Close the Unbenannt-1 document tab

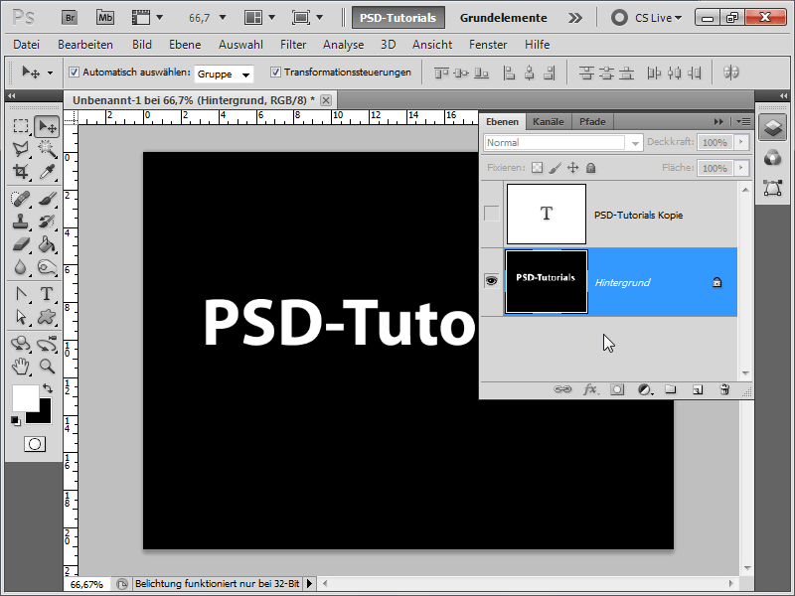326,100
